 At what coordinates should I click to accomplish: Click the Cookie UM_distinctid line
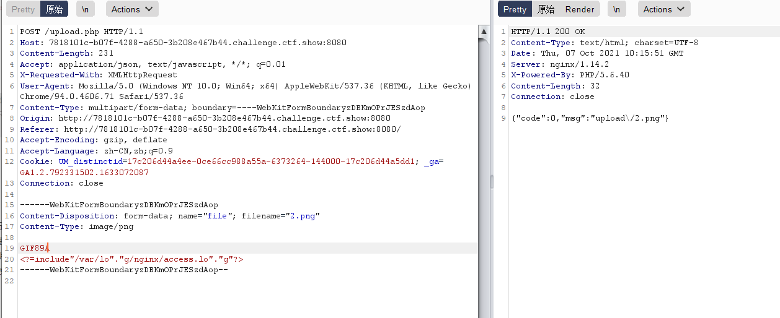click(x=232, y=161)
